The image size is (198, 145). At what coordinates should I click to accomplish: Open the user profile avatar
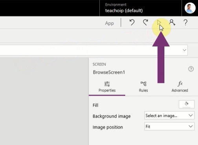190,8
